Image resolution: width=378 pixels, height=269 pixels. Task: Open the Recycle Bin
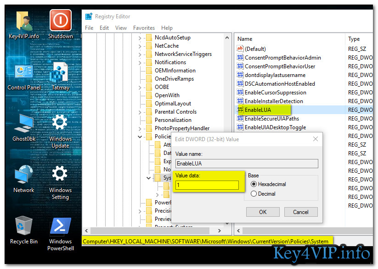(23, 230)
